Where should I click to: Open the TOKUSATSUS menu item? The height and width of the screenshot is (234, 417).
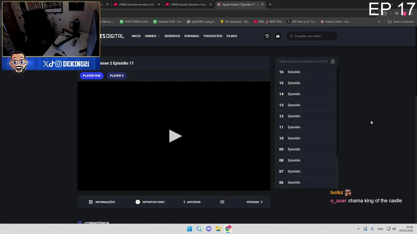tap(213, 36)
